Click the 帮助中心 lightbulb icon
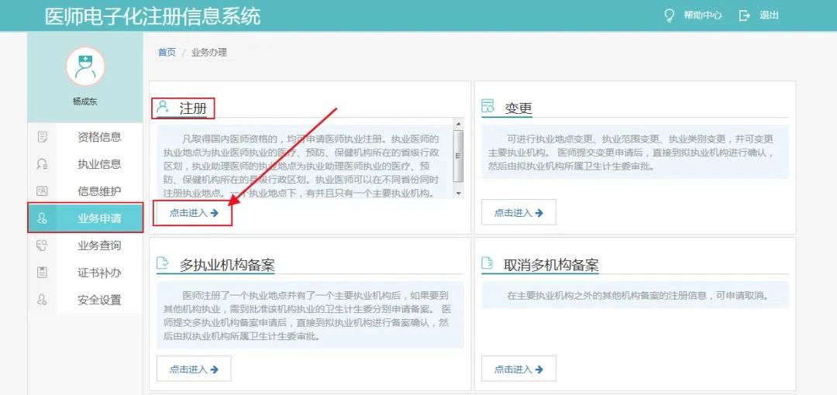Image resolution: width=837 pixels, height=395 pixels. [x=670, y=15]
